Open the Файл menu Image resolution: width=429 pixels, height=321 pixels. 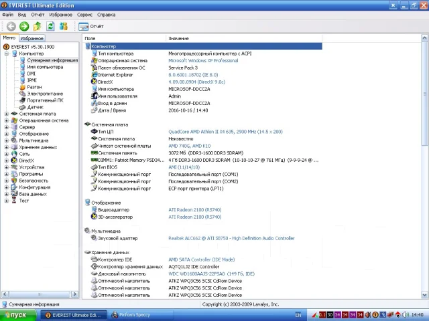[7, 15]
